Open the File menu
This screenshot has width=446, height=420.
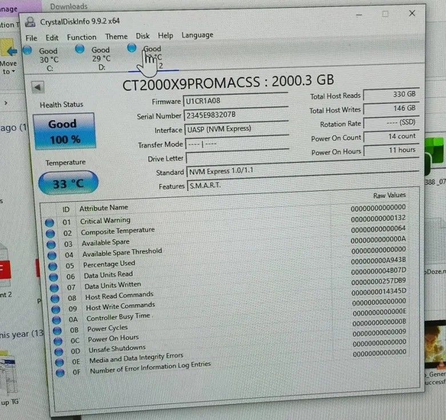click(x=31, y=38)
